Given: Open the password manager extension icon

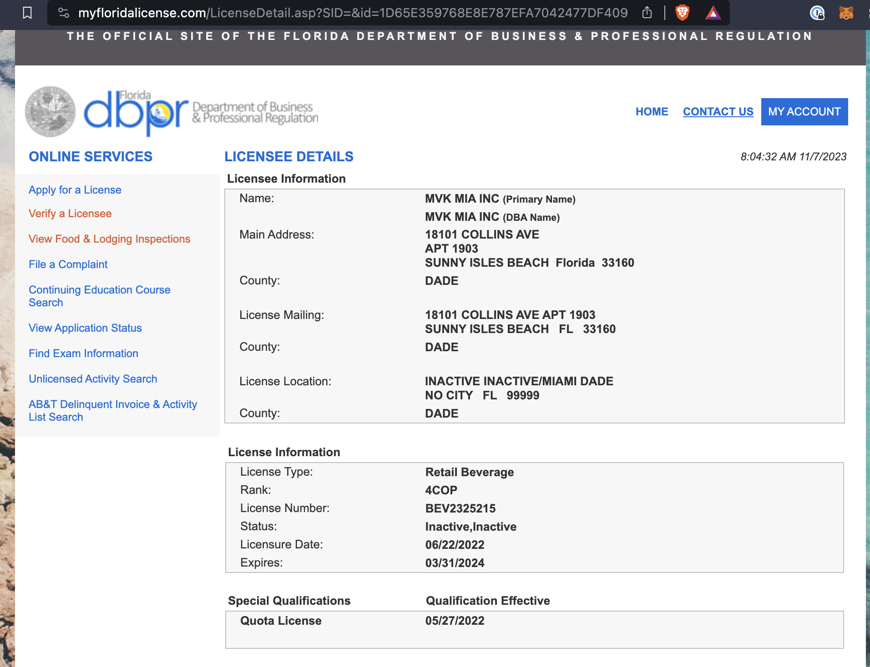Looking at the screenshot, I should 817,13.
